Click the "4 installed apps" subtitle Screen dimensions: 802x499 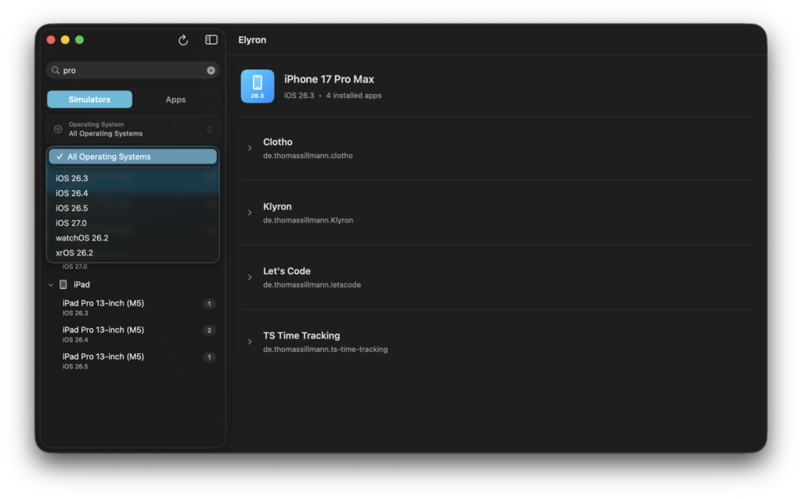pos(354,96)
